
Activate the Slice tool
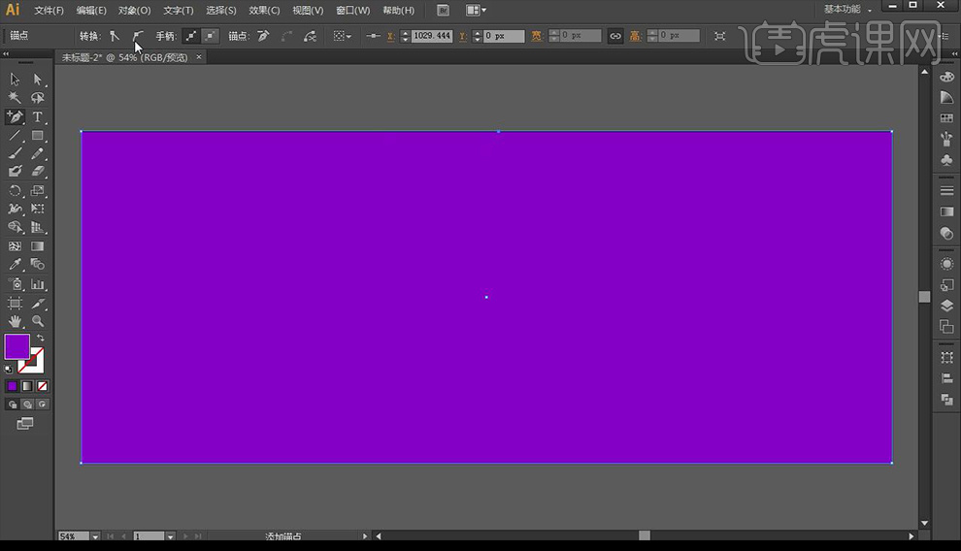tap(38, 303)
